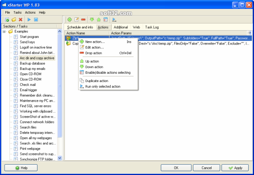Open the Actions menu in menu bar

(30, 12)
